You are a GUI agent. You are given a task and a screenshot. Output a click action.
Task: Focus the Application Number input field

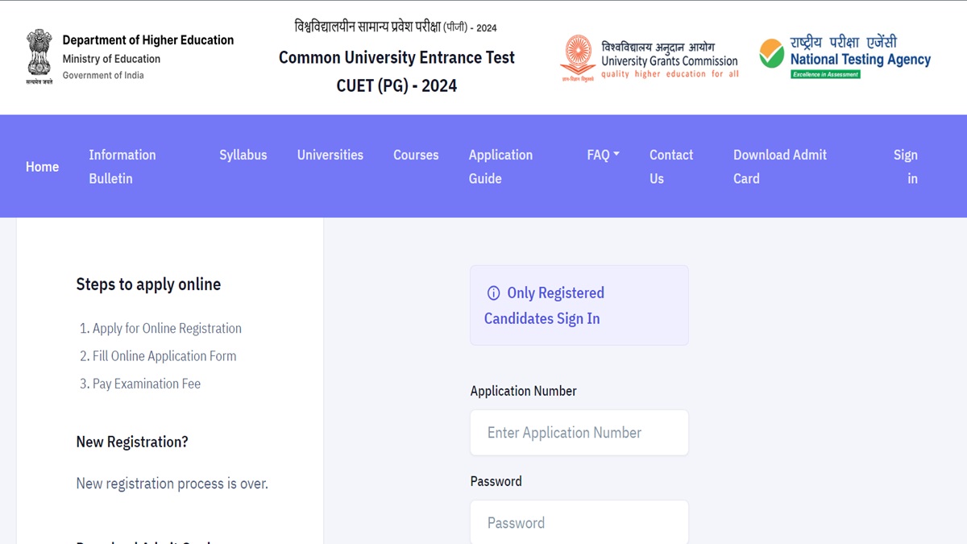tap(579, 433)
